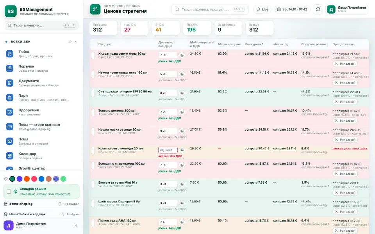Open the Календар calendar icon
Screen dimensions: 375x234
tap(9, 156)
